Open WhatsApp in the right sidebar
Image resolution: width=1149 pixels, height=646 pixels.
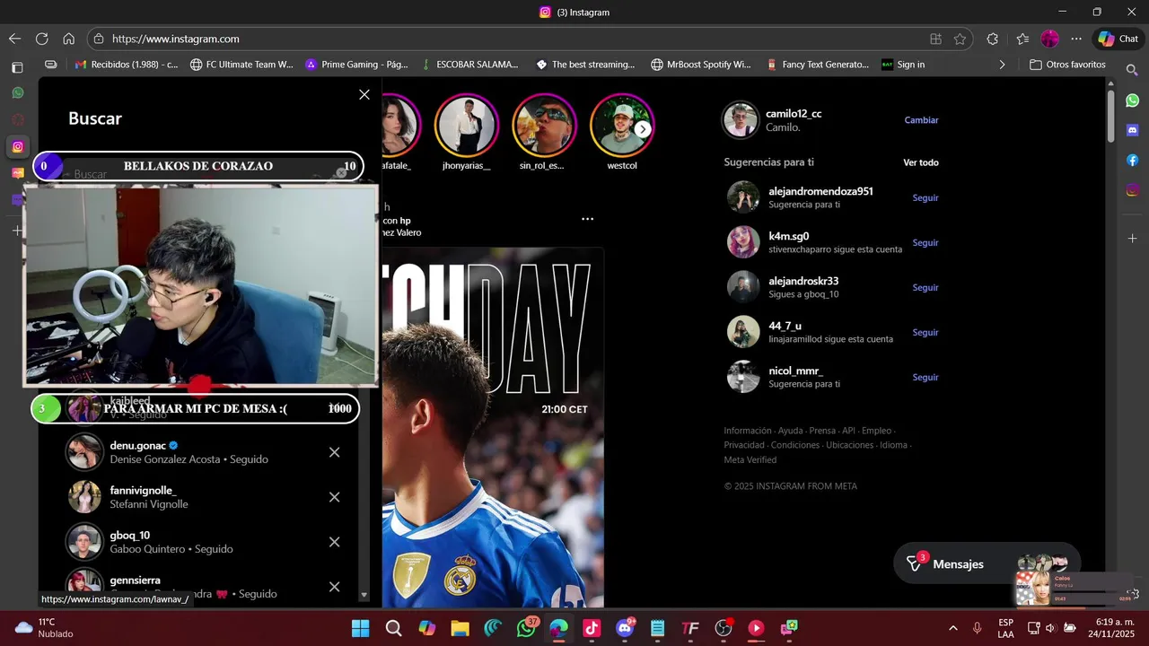click(1133, 100)
